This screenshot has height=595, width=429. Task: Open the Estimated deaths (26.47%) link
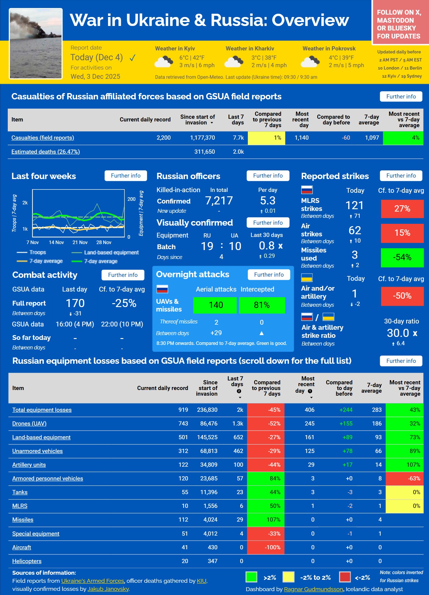(x=46, y=152)
